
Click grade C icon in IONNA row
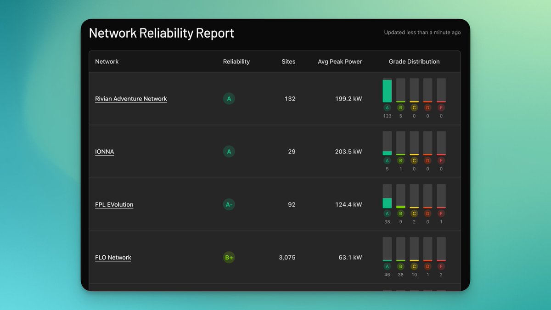point(414,161)
